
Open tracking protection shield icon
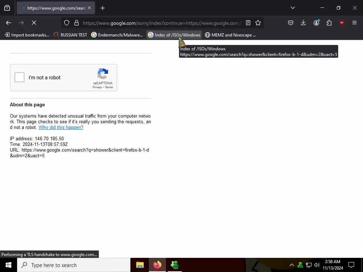[x=67, y=23]
